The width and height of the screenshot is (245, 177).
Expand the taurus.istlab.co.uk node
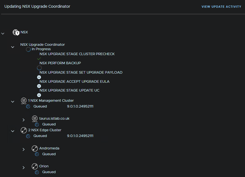(x=24, y=120)
